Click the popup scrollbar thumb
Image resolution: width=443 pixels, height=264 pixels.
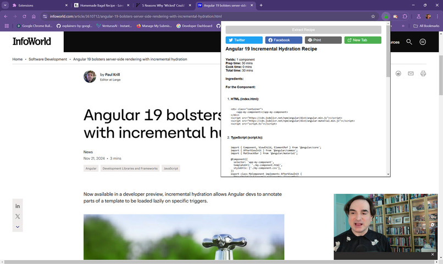tap(388, 50)
